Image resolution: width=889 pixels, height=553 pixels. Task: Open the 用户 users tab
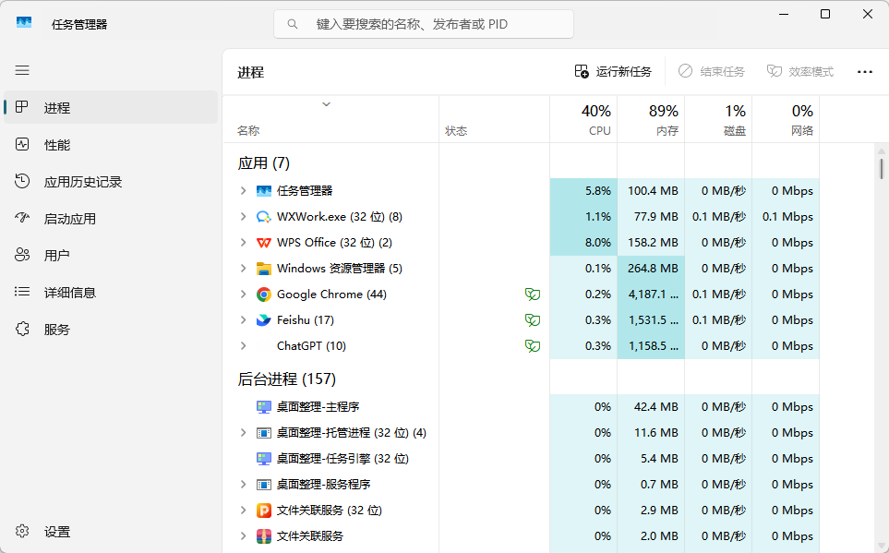(111, 255)
